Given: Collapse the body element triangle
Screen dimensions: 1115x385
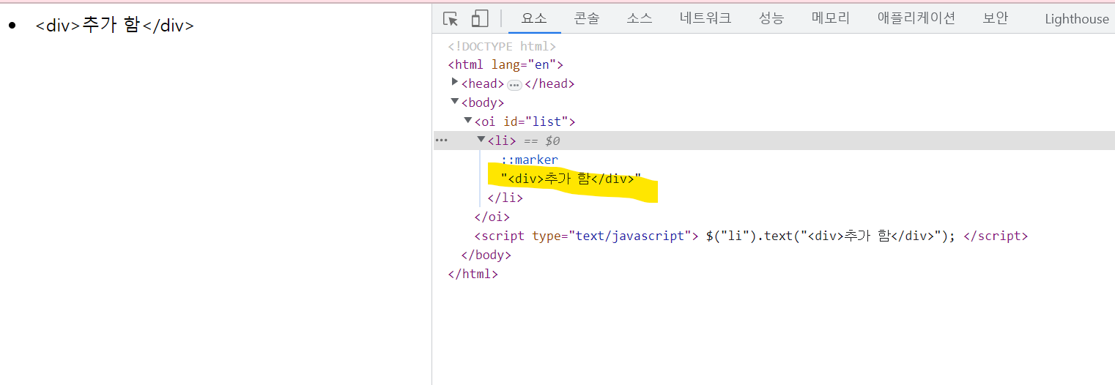Looking at the screenshot, I should tap(455, 102).
